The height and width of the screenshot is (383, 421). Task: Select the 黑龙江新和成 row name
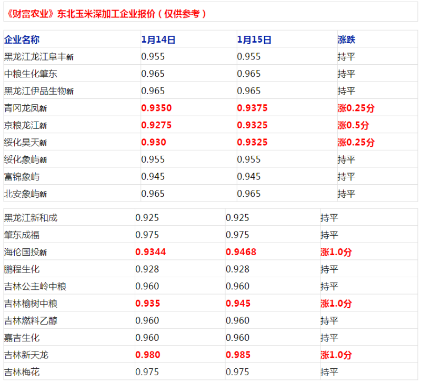click(x=31, y=218)
